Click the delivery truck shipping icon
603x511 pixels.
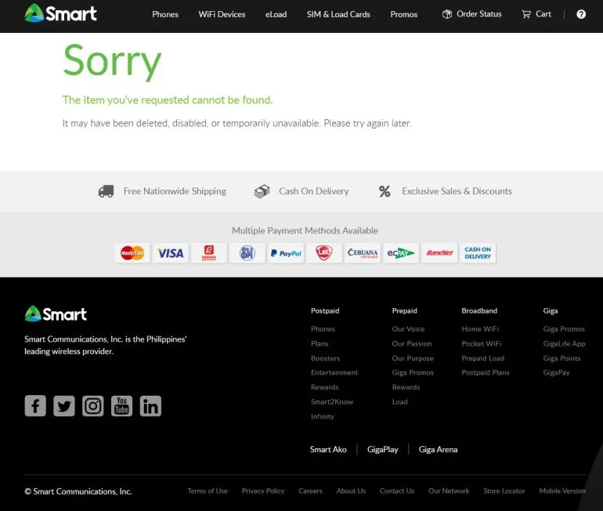click(106, 191)
